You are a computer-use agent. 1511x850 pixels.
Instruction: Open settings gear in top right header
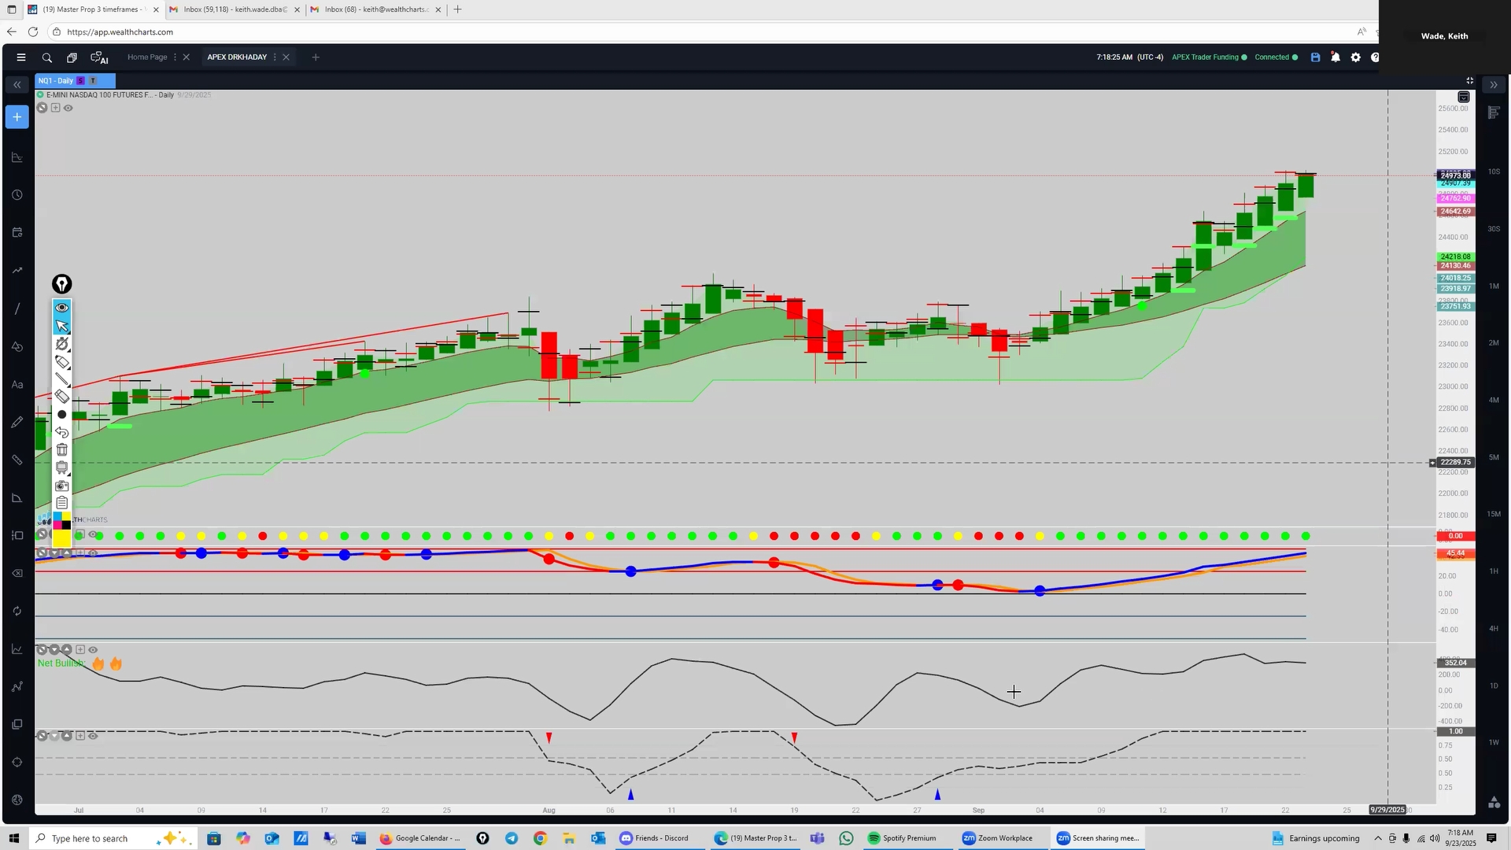pyautogui.click(x=1355, y=57)
